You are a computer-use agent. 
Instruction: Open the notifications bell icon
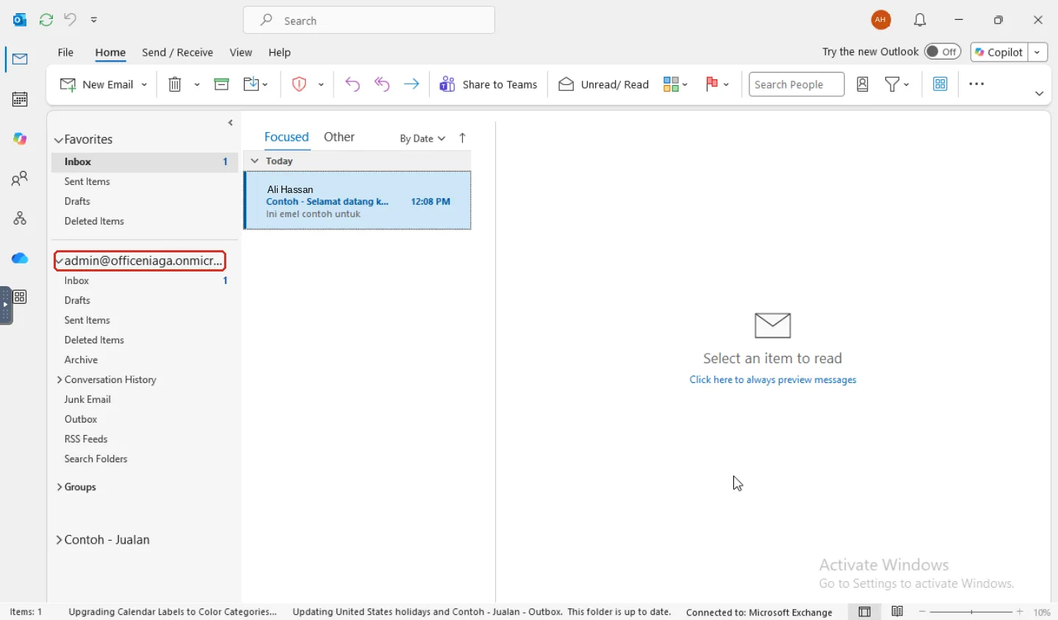click(x=921, y=21)
